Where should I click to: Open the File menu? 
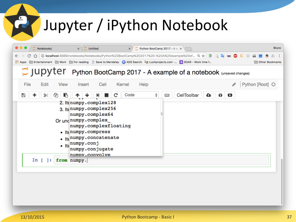tap(27, 84)
